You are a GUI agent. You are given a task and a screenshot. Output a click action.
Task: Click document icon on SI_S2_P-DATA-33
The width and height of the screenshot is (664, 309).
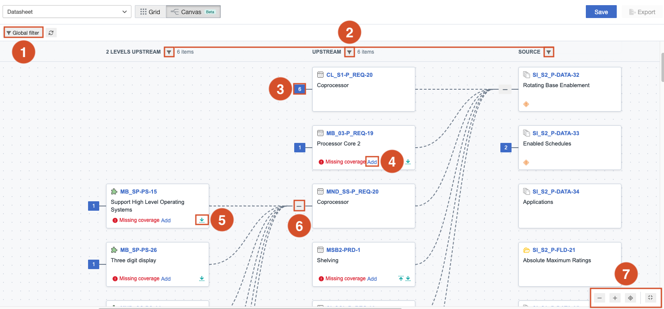pos(527,133)
